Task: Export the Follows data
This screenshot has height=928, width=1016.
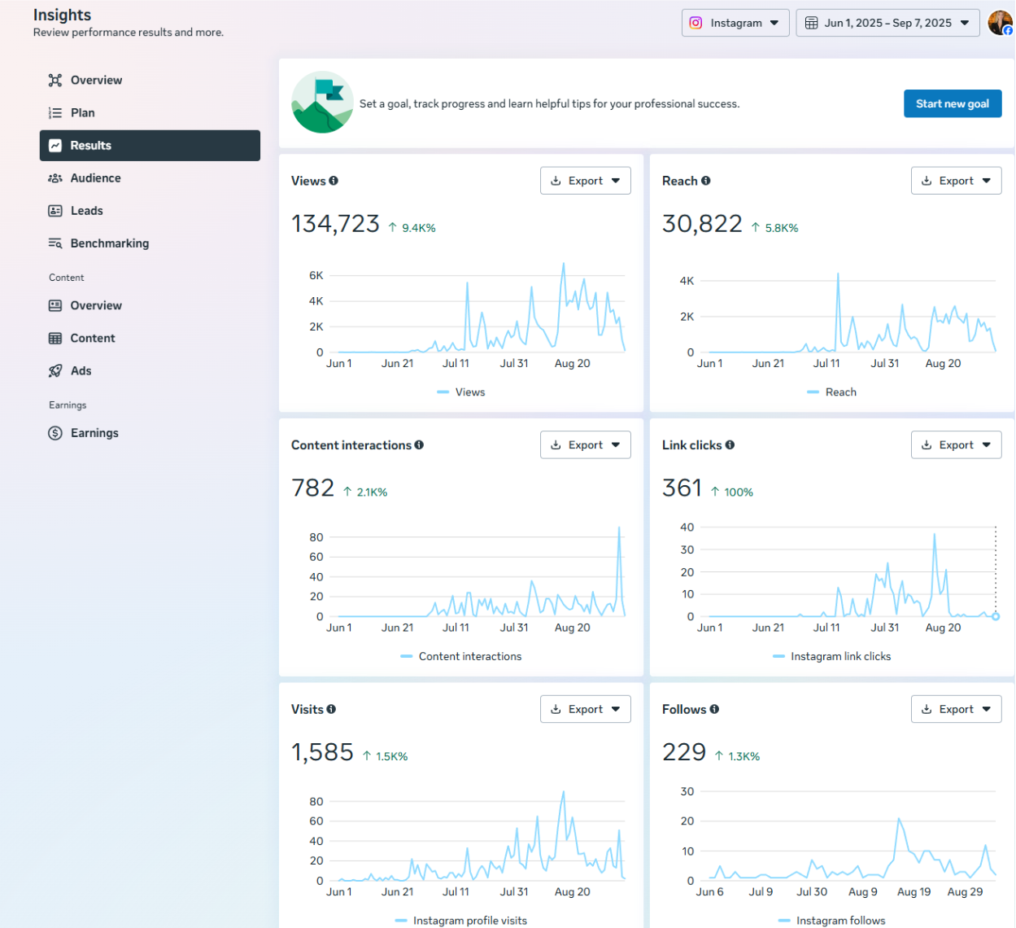Action: (x=956, y=708)
